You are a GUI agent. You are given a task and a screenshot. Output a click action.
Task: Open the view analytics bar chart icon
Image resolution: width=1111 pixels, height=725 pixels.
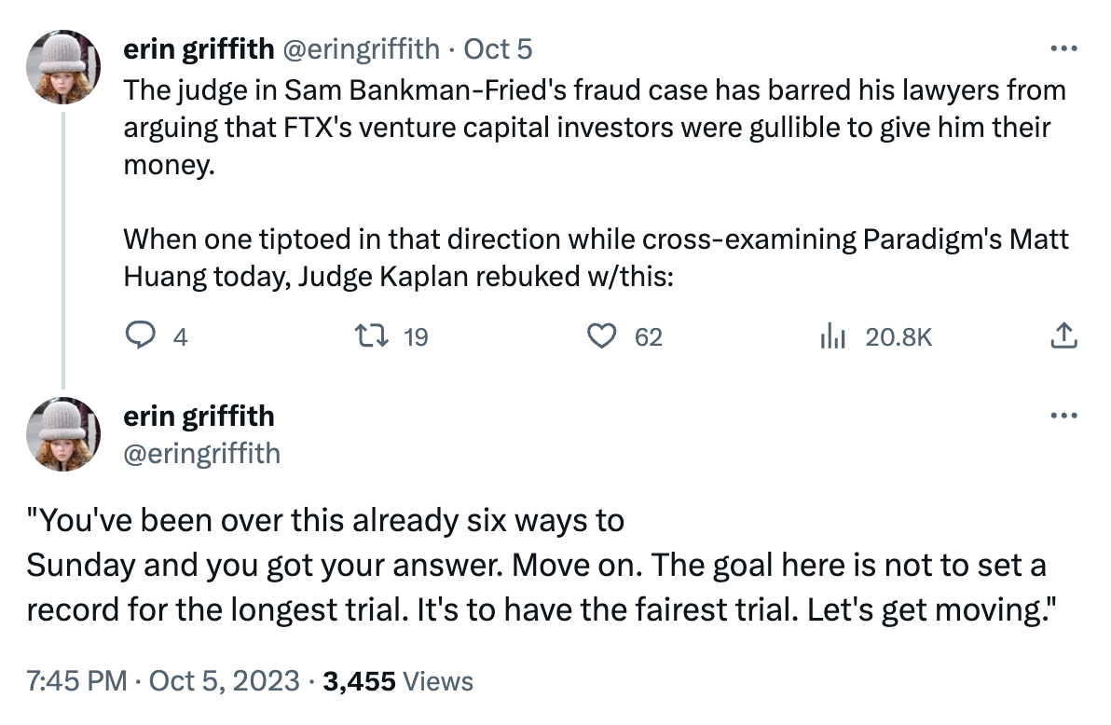[832, 336]
